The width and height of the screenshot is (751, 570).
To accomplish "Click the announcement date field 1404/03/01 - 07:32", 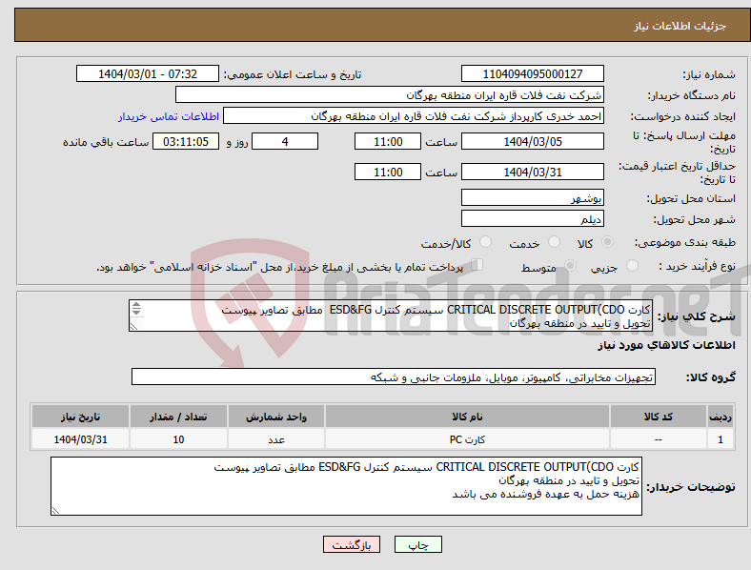I will (x=148, y=73).
